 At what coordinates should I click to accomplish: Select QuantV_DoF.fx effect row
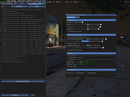coord(13,60)
